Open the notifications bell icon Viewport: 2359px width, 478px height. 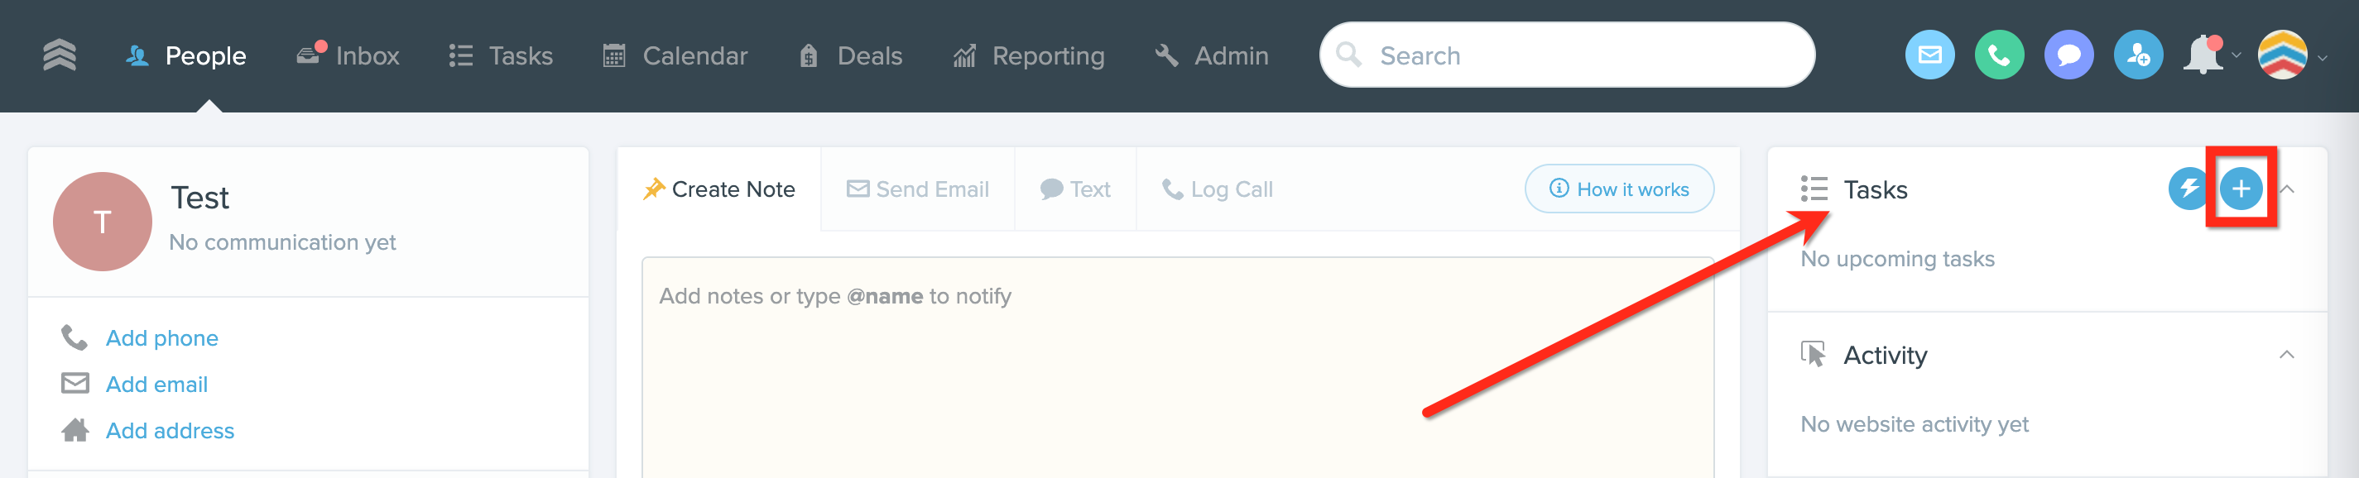pos(2203,56)
